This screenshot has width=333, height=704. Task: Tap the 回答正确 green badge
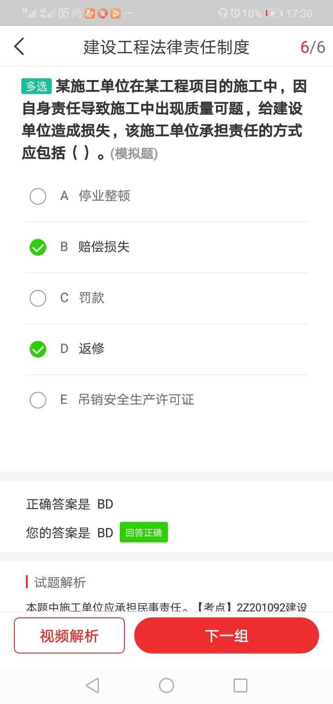tap(144, 533)
